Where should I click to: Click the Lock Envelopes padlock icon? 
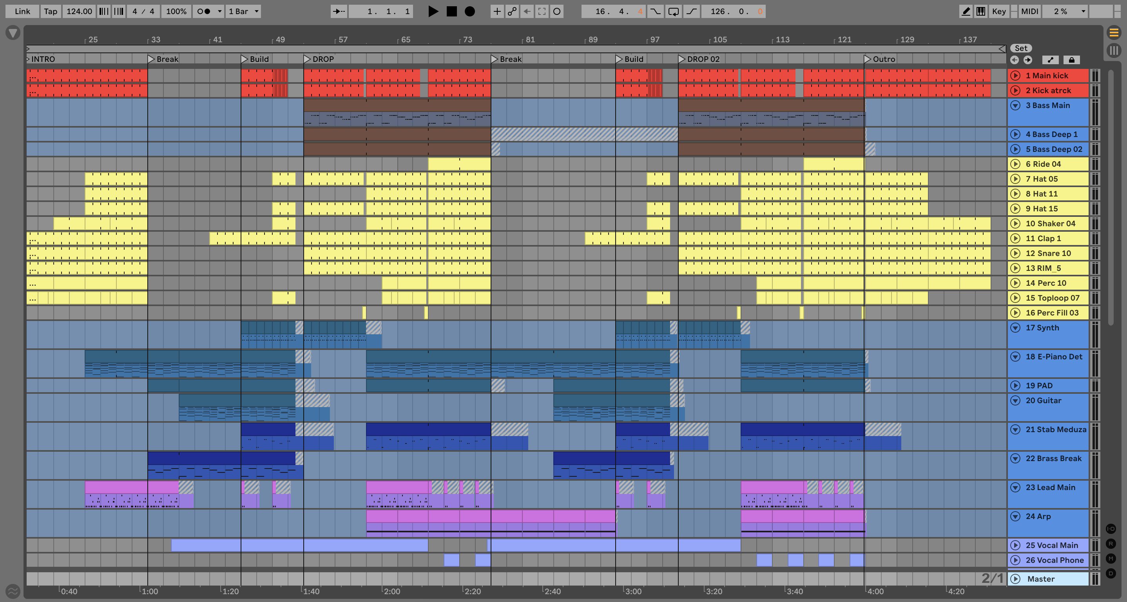click(1071, 60)
